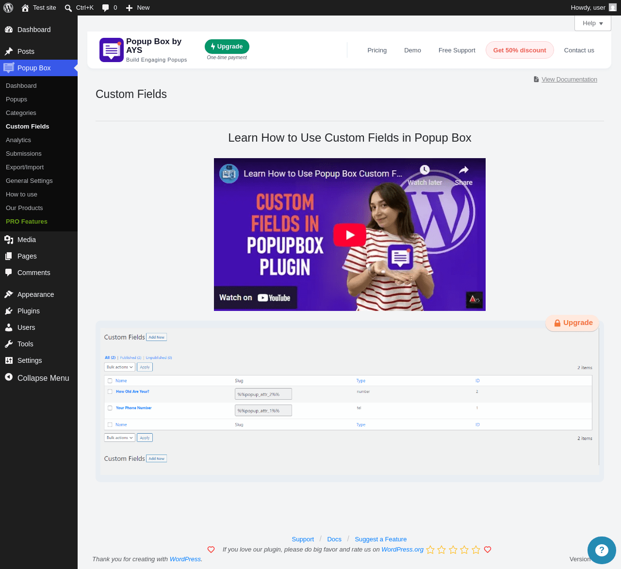Click the help question mark bubble
Screen dimensions: 621x569
click(602, 550)
